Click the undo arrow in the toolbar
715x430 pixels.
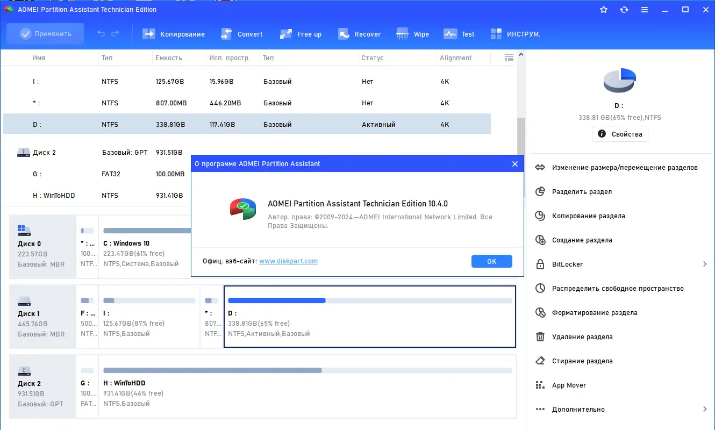pyautogui.click(x=101, y=34)
